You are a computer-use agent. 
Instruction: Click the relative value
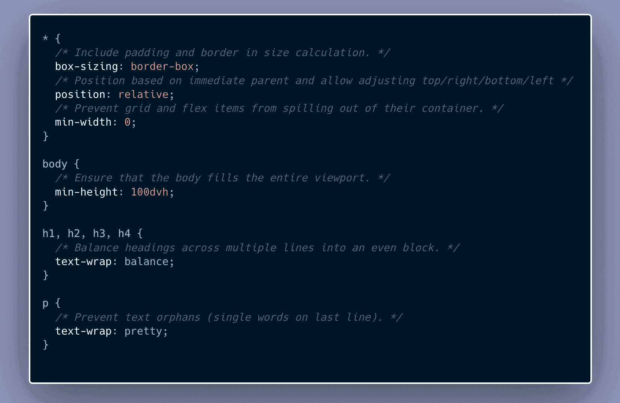pos(143,94)
